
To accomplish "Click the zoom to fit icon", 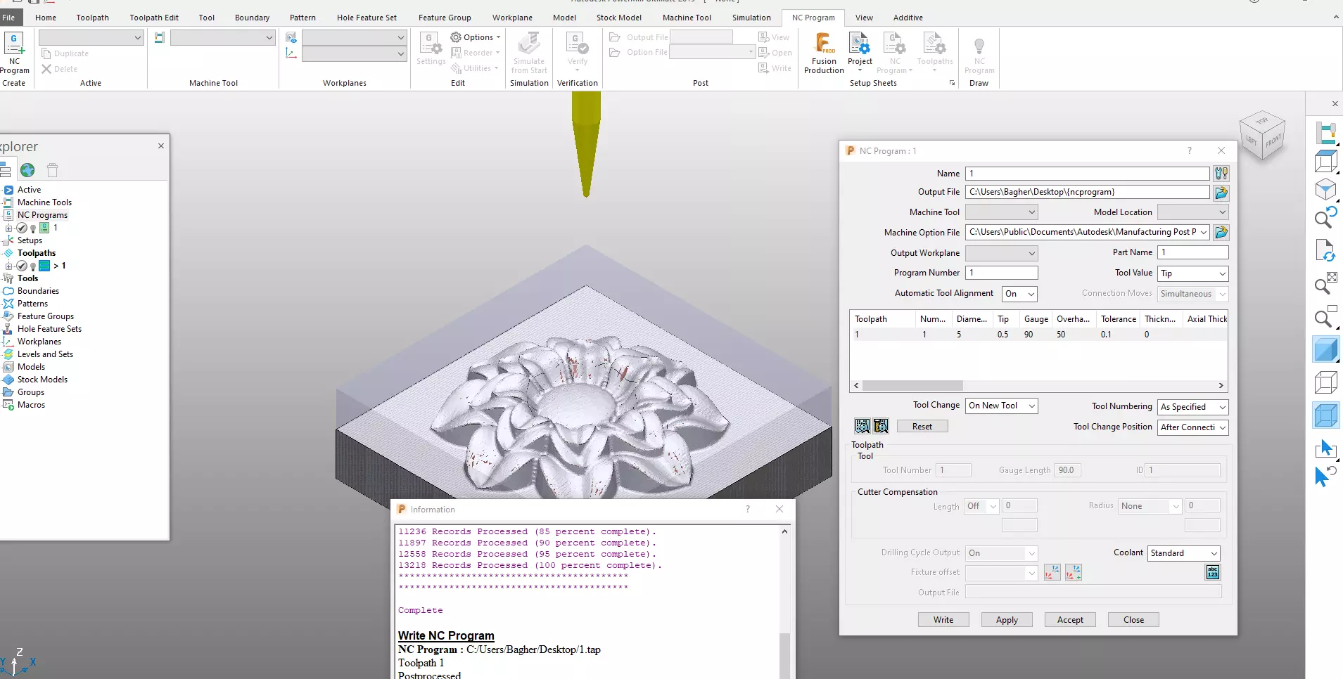I will coord(1326,283).
